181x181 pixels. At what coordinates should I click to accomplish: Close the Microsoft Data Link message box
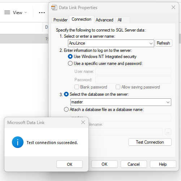click(83, 122)
